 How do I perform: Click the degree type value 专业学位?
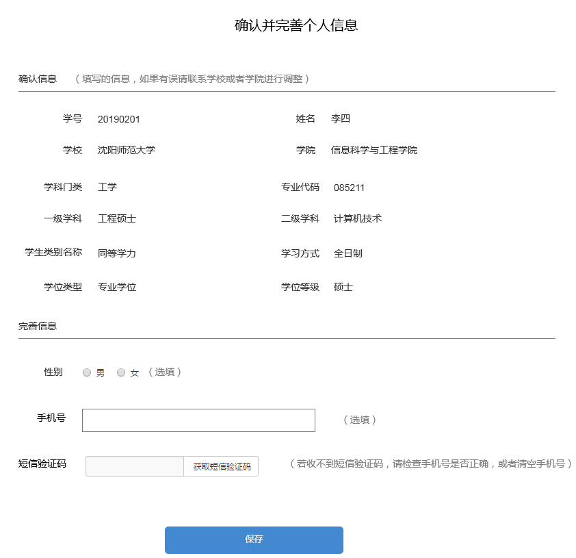coord(117,287)
